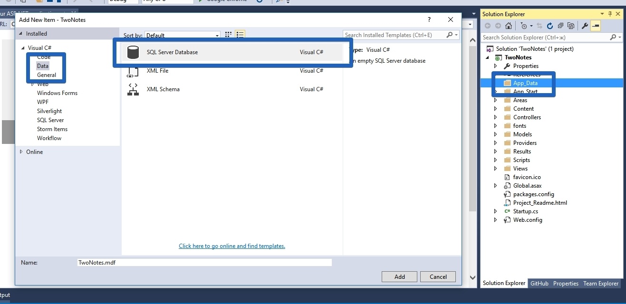The height and width of the screenshot is (304, 626).
Task: Click the TwoNotes project globe icon
Action: click(499, 57)
